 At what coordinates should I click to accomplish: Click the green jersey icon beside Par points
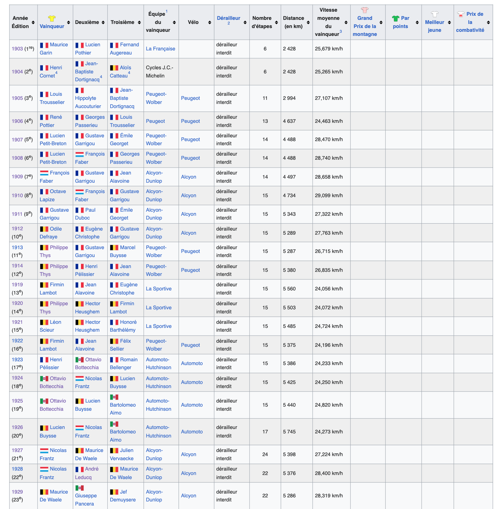pyautogui.click(x=395, y=19)
